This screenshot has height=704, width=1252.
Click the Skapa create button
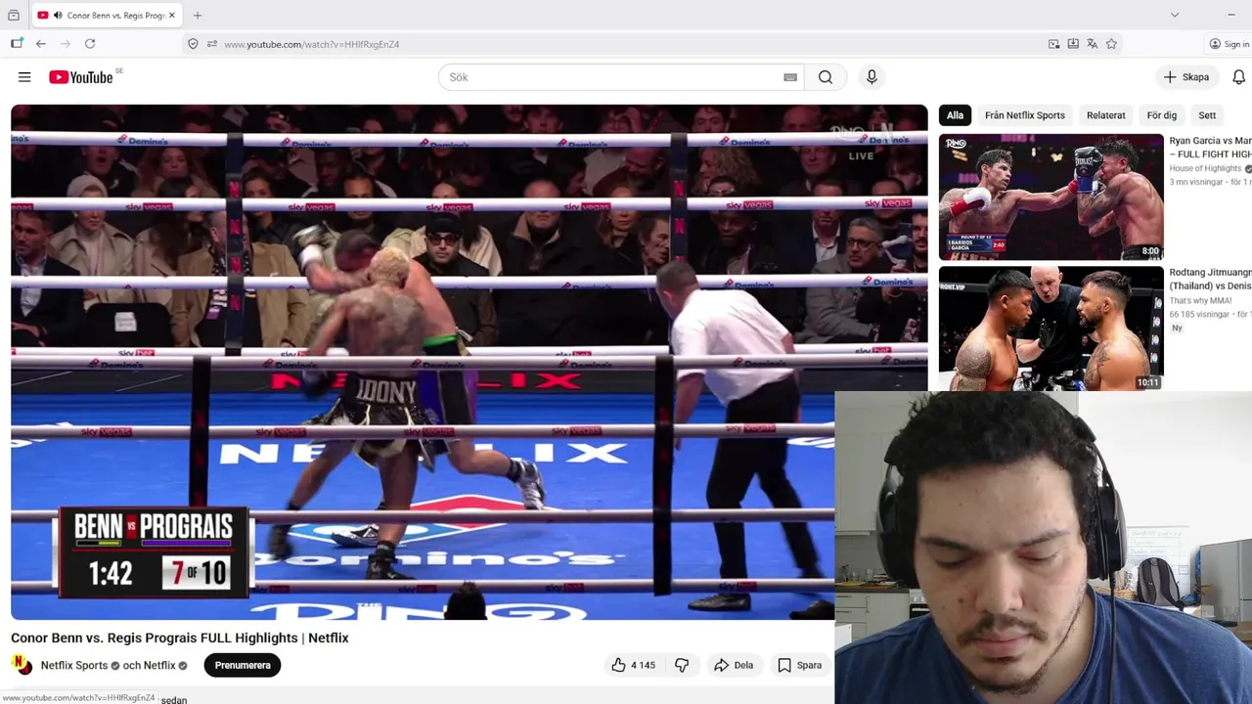1185,77
